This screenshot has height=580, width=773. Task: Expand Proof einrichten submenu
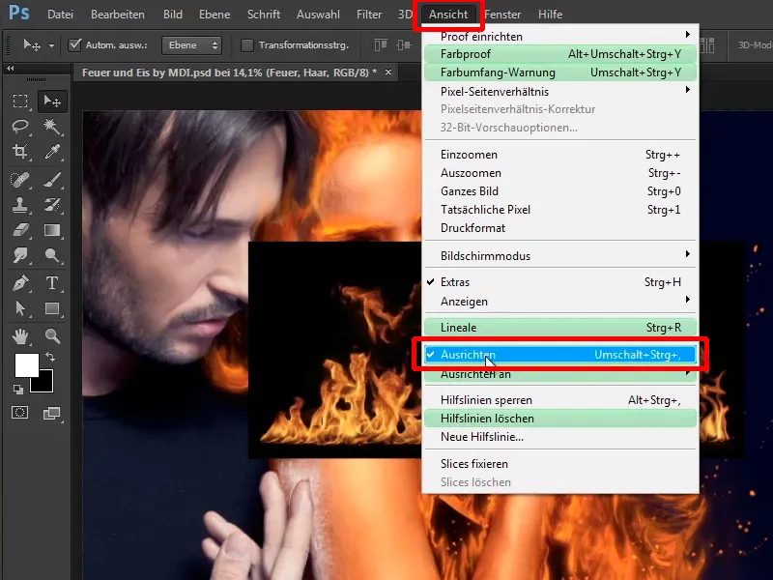[560, 37]
